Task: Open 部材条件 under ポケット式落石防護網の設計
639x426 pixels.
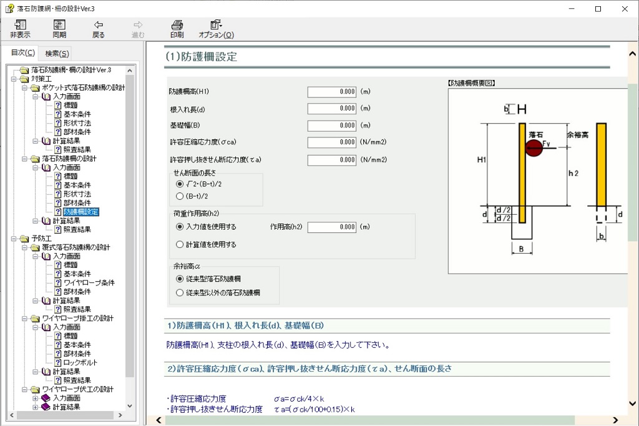Action: pos(77,132)
